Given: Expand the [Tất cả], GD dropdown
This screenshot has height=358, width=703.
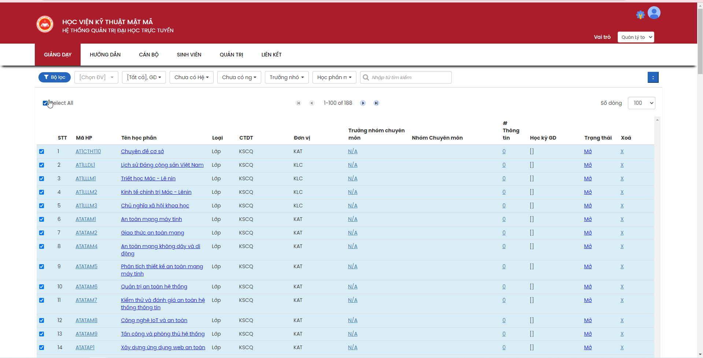Looking at the screenshot, I should click(144, 77).
